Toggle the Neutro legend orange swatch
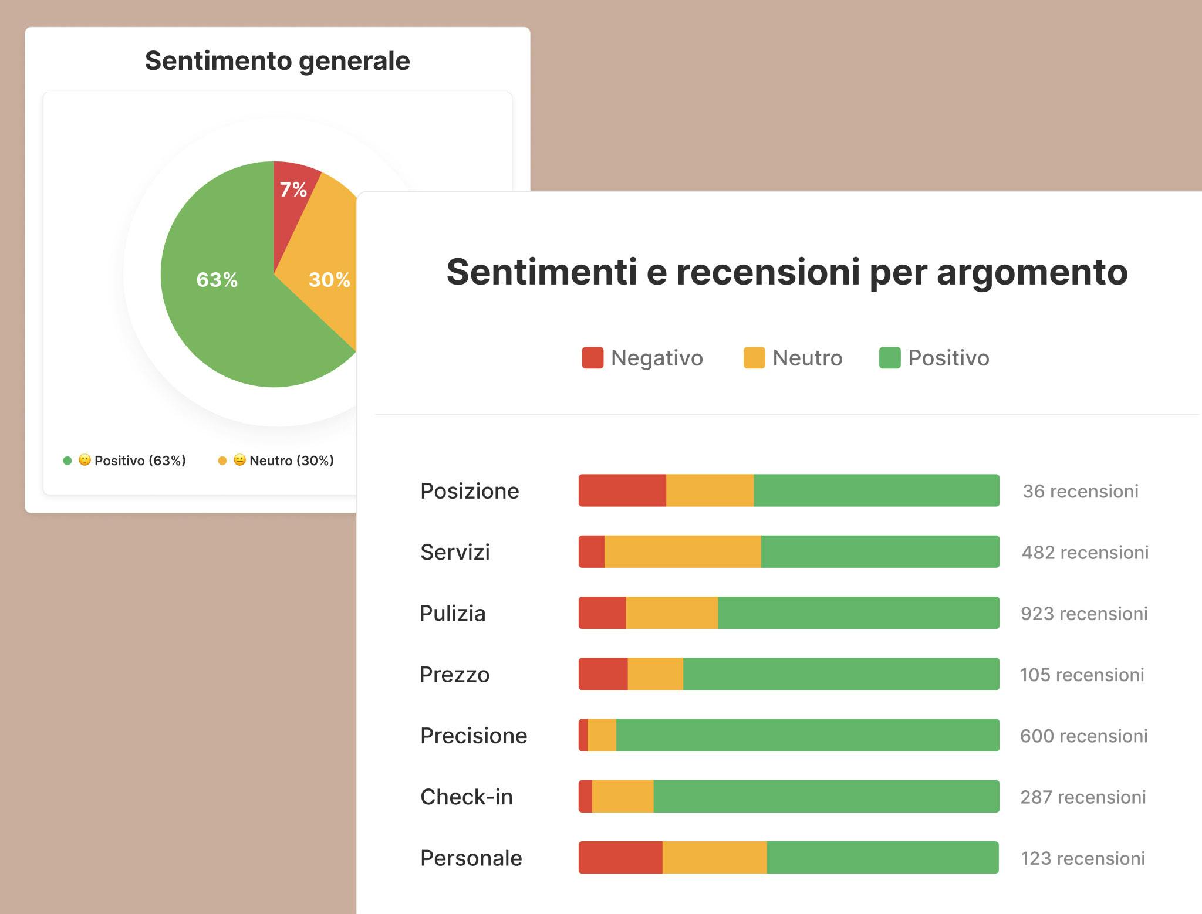 (x=754, y=358)
